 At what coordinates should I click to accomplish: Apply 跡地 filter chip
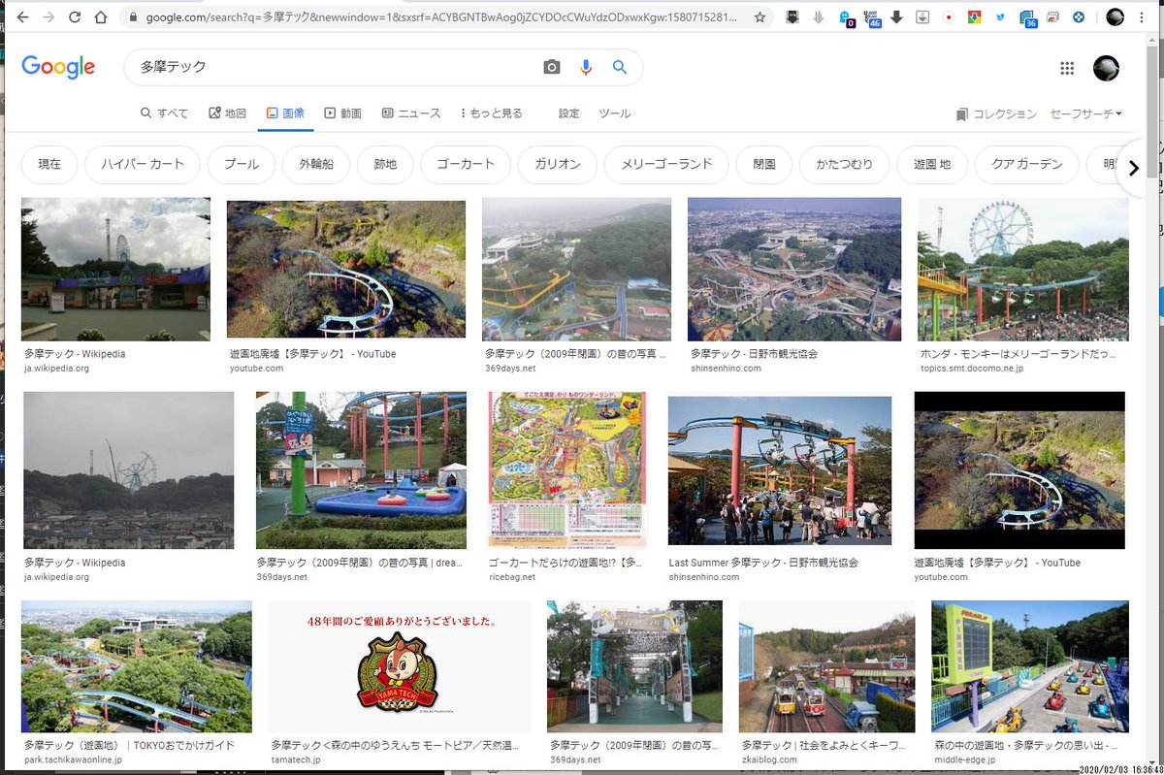tap(385, 164)
